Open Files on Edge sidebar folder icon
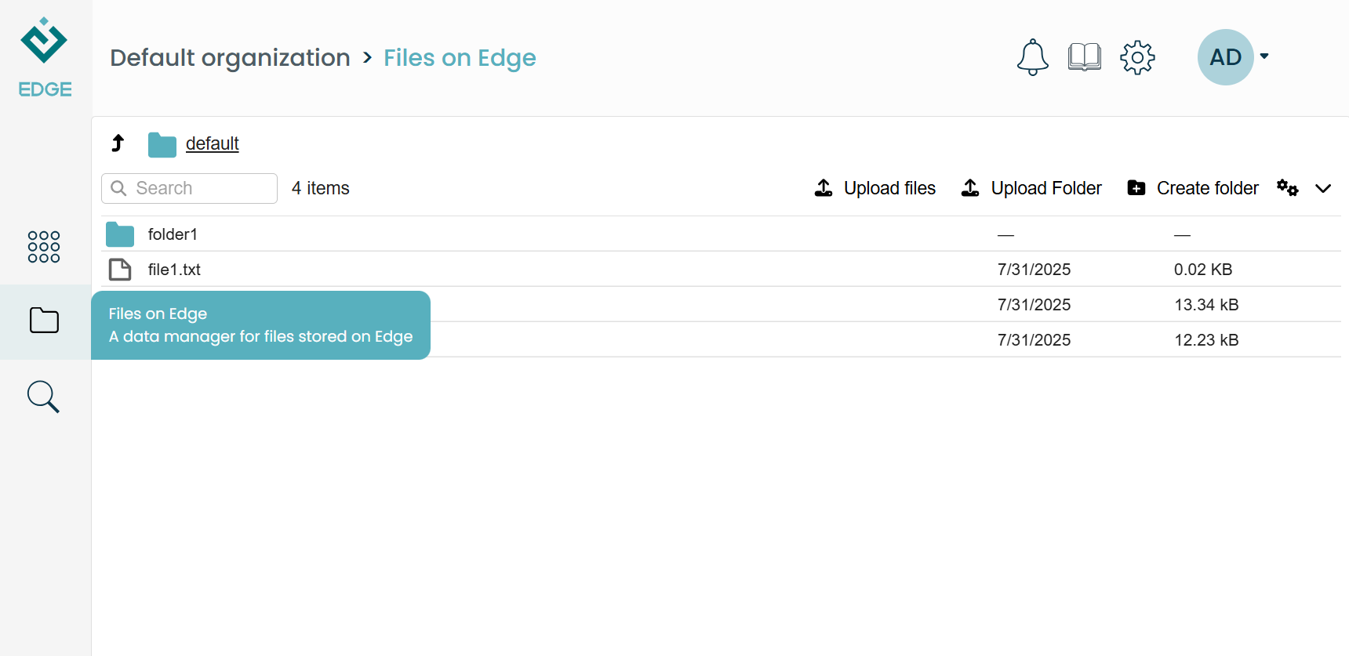This screenshot has height=656, width=1349. pyautogui.click(x=44, y=321)
